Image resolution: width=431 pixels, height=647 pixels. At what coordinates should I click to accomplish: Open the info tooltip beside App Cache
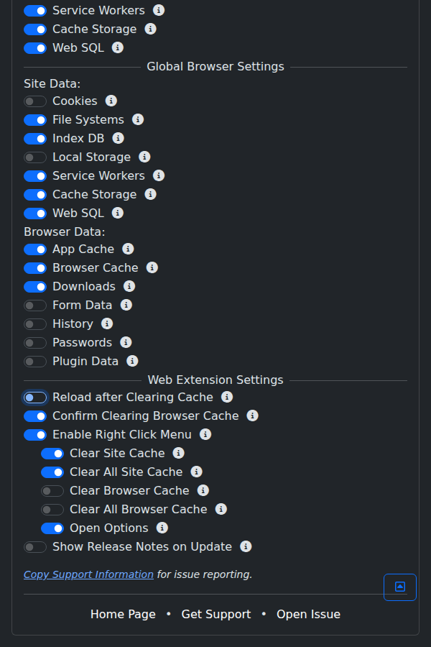(x=128, y=249)
